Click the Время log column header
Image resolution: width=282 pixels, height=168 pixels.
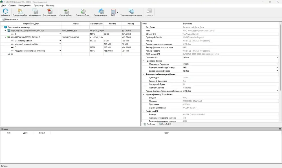[42, 133]
